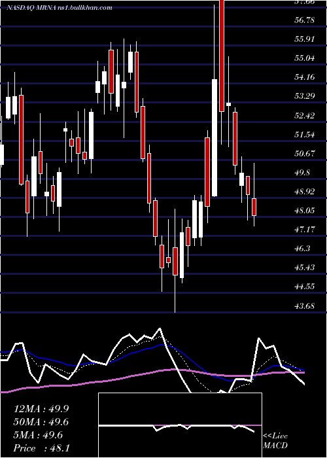The height and width of the screenshot is (458, 327).
Task: Select the 55.91 price axis label
Action: click(x=305, y=39)
